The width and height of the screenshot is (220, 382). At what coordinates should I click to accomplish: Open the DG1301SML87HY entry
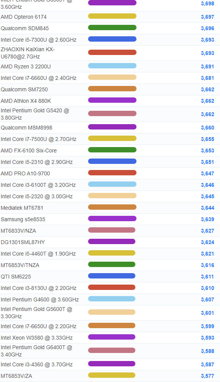click(x=22, y=242)
